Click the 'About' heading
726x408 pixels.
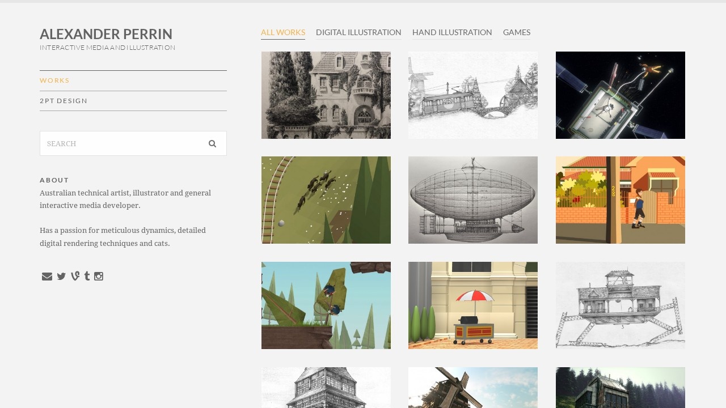(x=54, y=180)
